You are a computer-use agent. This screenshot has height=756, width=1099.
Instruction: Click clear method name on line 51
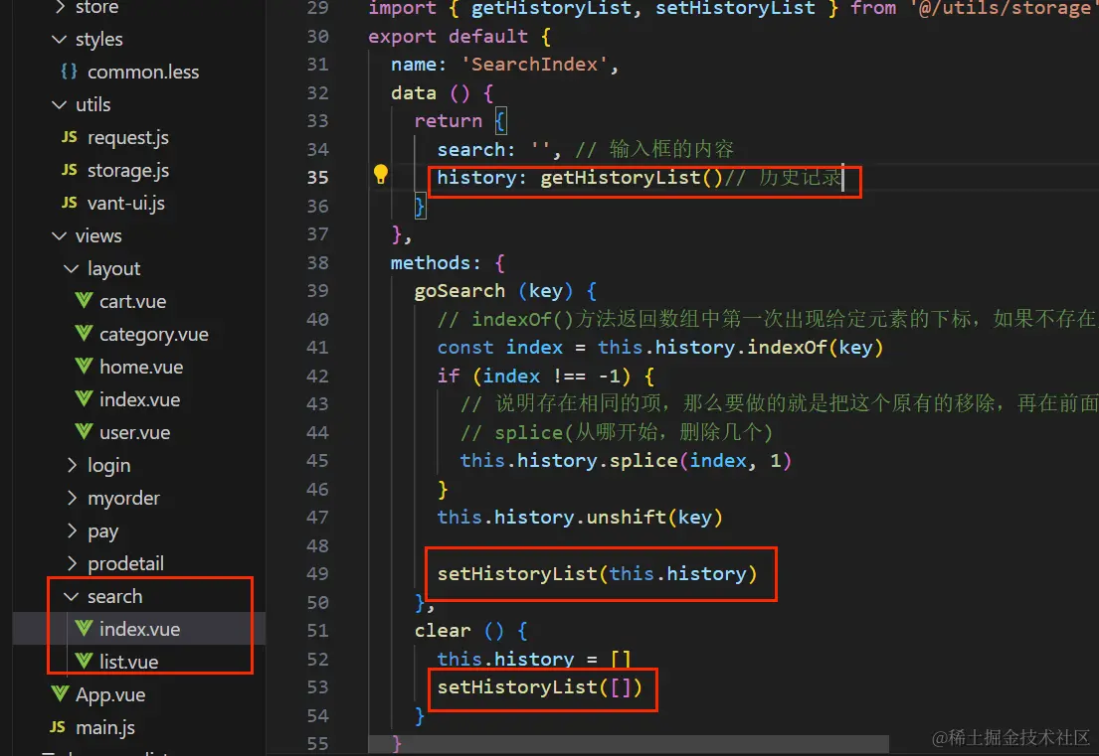443,631
